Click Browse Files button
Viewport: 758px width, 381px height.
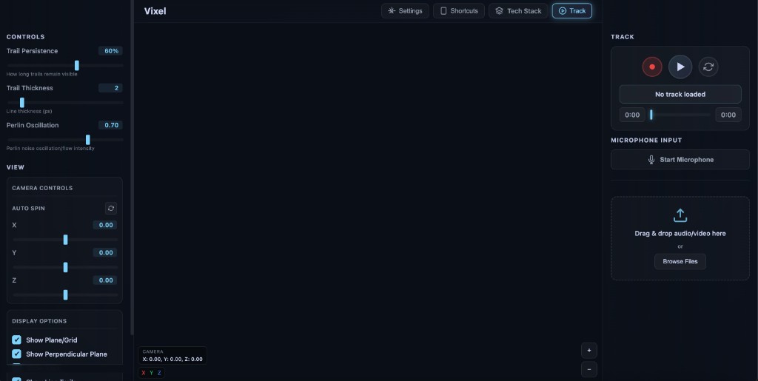680,261
